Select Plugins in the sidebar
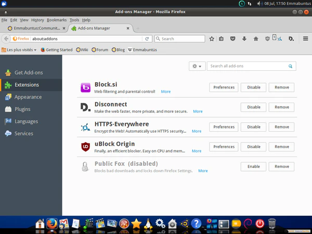The image size is (312, 234). 23,109
